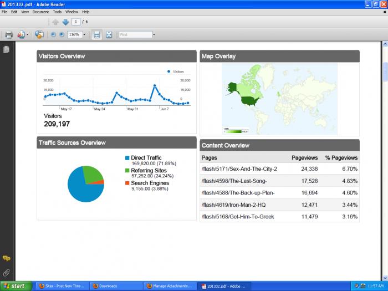The height and width of the screenshot is (291, 388).
Task: Open the Tools menu
Action: pyautogui.click(x=57, y=12)
